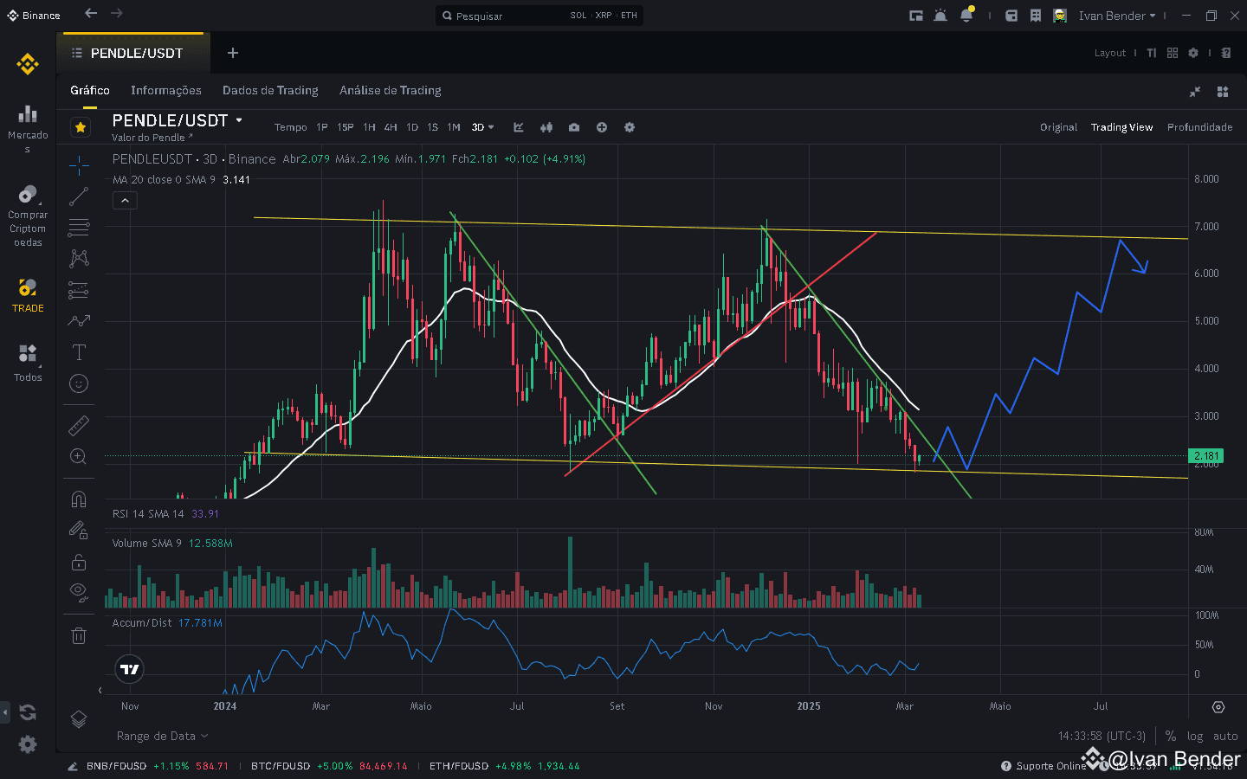
Task: Delete drawings using trash icon
Action: coord(79,635)
